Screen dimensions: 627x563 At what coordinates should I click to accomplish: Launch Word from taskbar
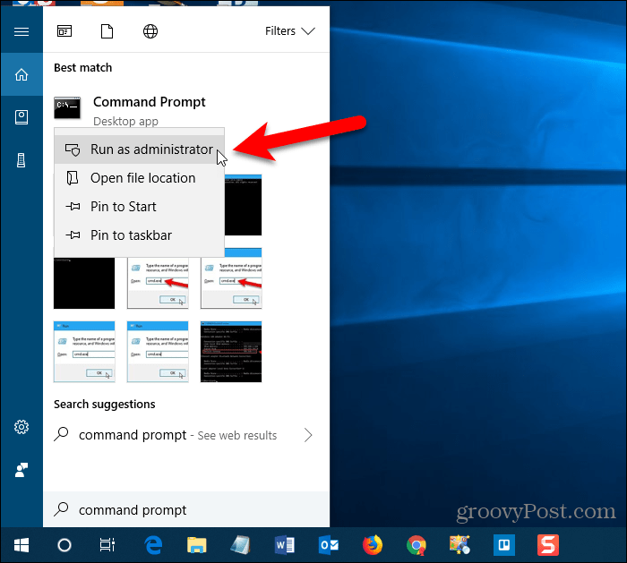(x=284, y=545)
